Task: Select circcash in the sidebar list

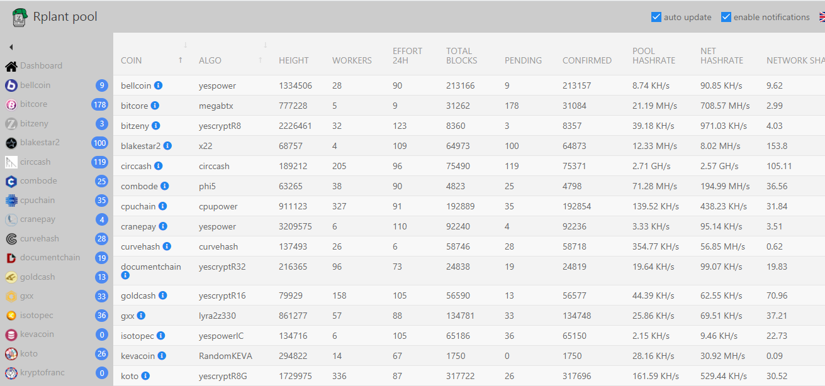Action: [x=35, y=162]
